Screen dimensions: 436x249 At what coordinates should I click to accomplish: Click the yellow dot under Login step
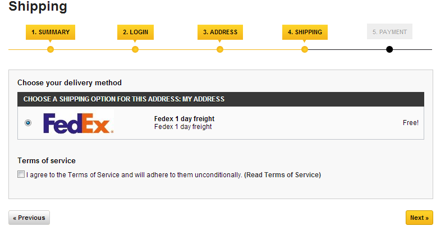(x=135, y=49)
